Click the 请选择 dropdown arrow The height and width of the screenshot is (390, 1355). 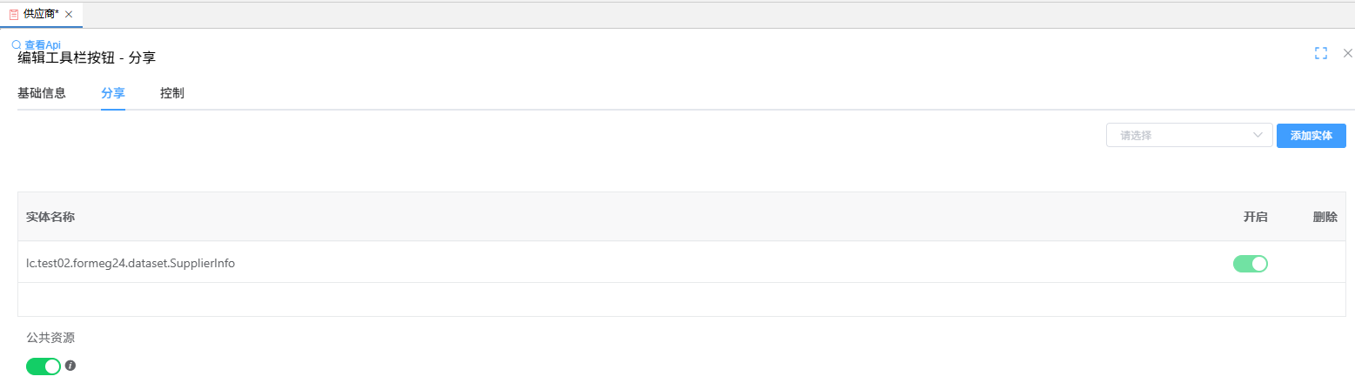[1258, 135]
